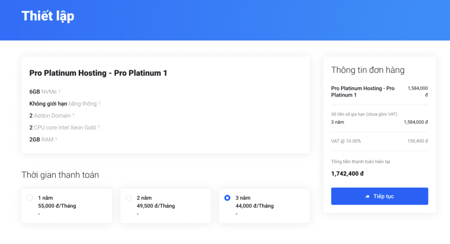Screen dimensions: 450x244
Task: Click the question mark after Intel Xeon Gold
Action: tap(98, 127)
